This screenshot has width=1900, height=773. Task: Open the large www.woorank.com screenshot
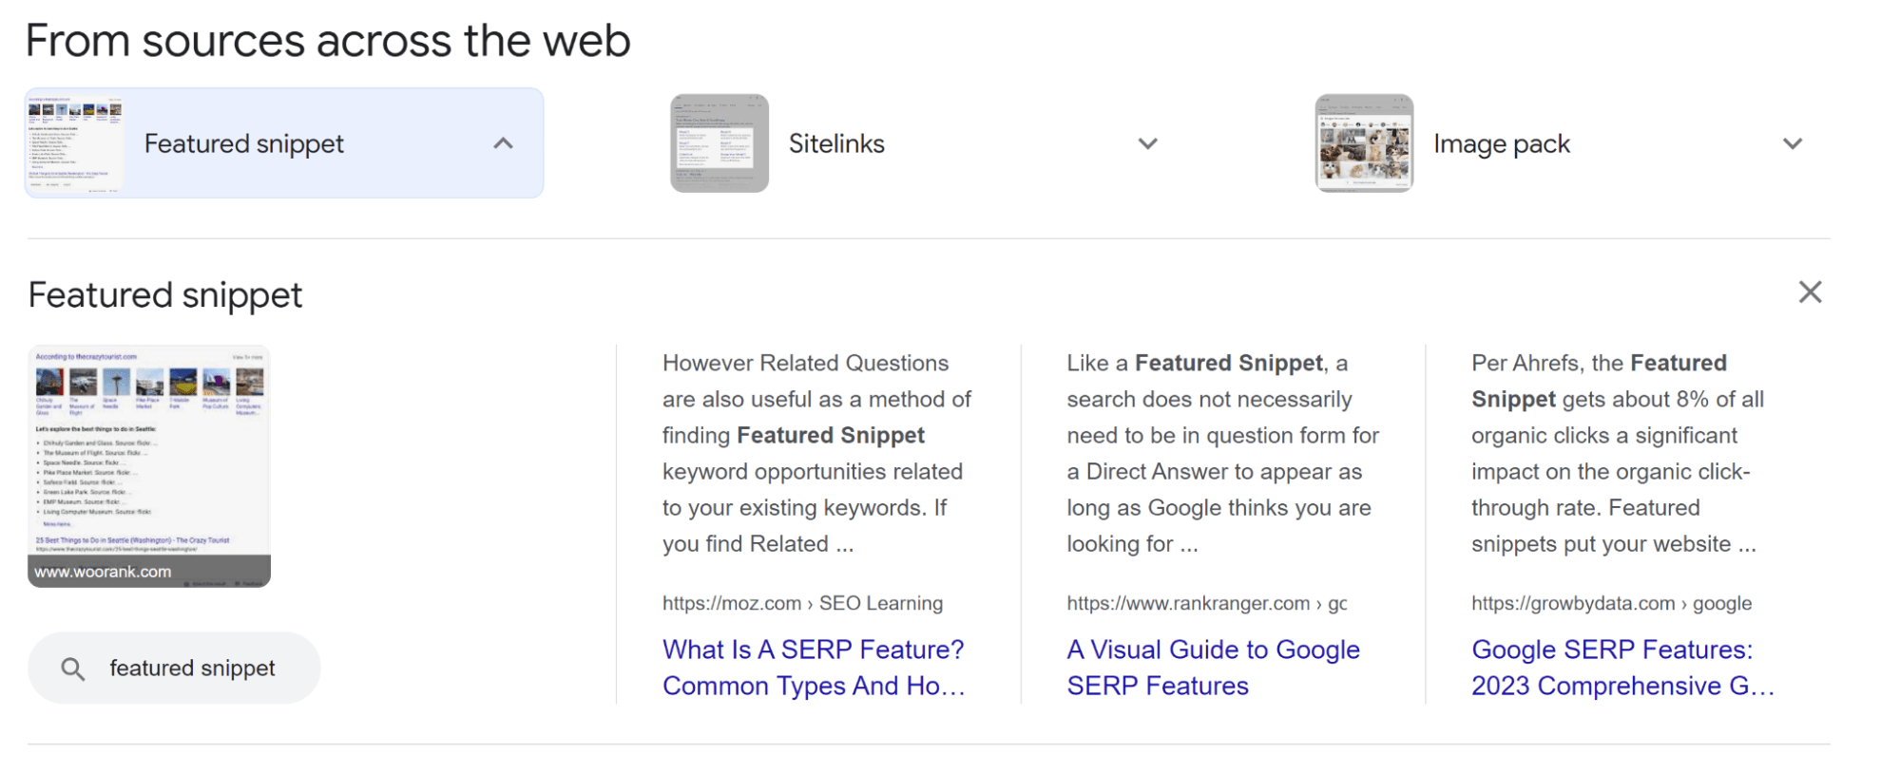point(149,454)
